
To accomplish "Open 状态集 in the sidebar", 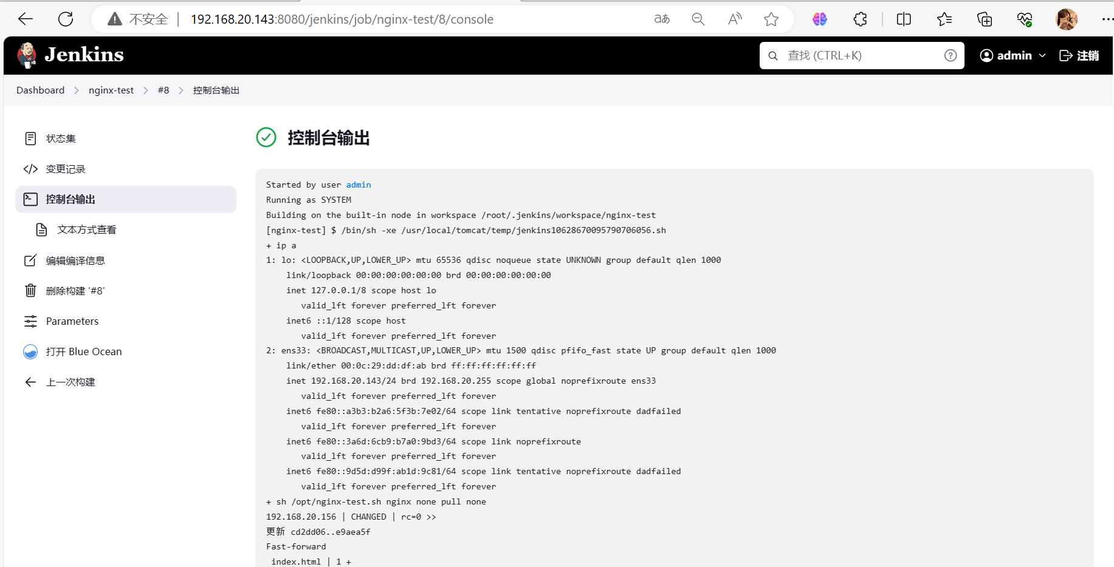I will point(126,138).
